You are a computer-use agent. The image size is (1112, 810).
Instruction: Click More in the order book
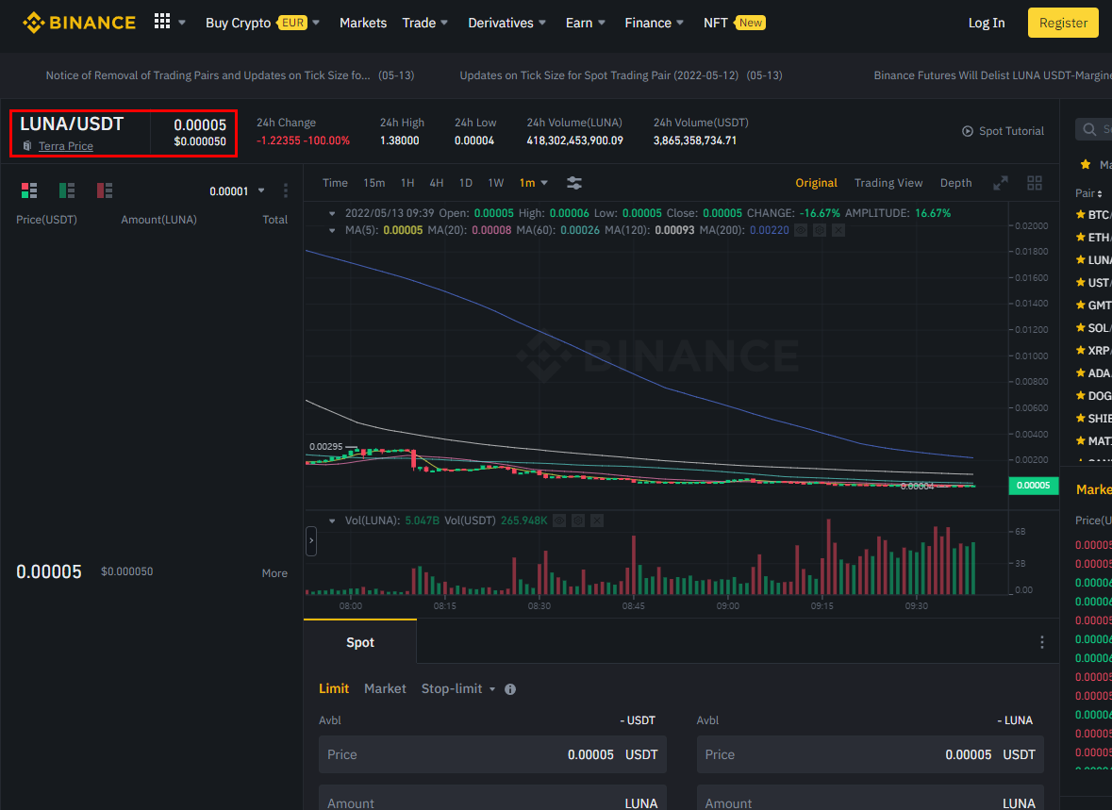click(274, 573)
